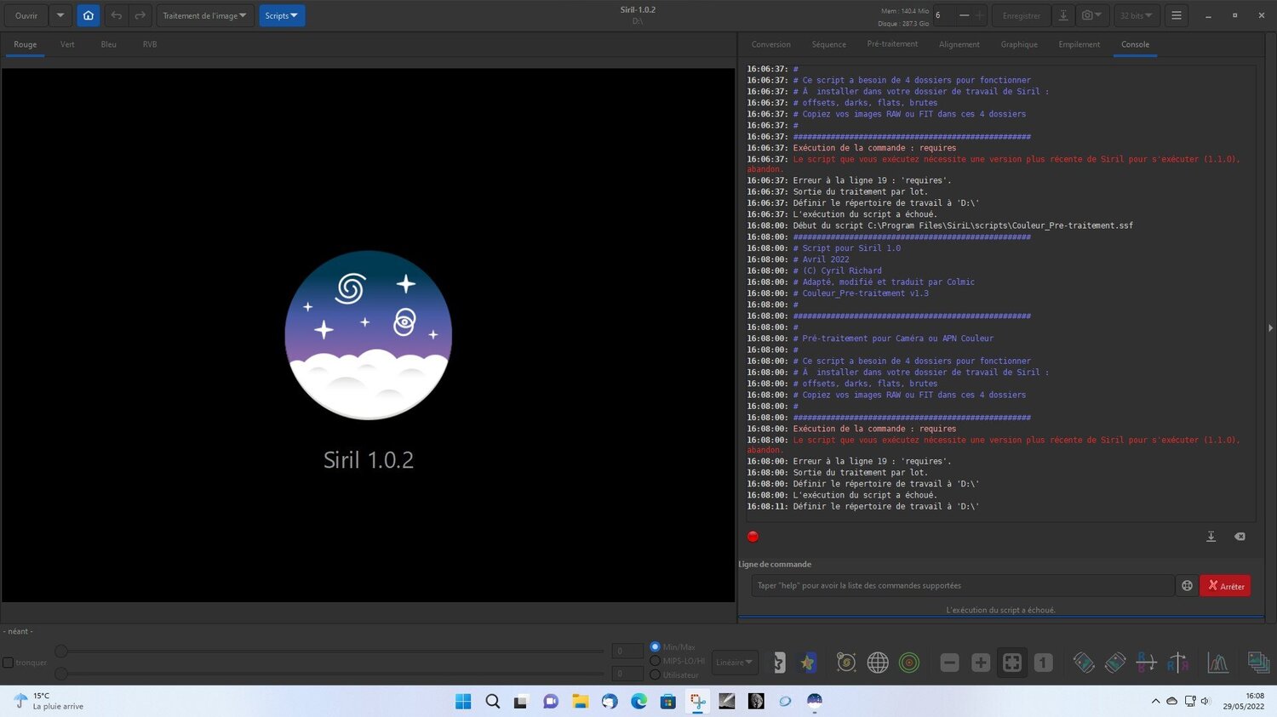Select the MIPS-LO/HI radio option
The image size is (1277, 717).
point(656,661)
